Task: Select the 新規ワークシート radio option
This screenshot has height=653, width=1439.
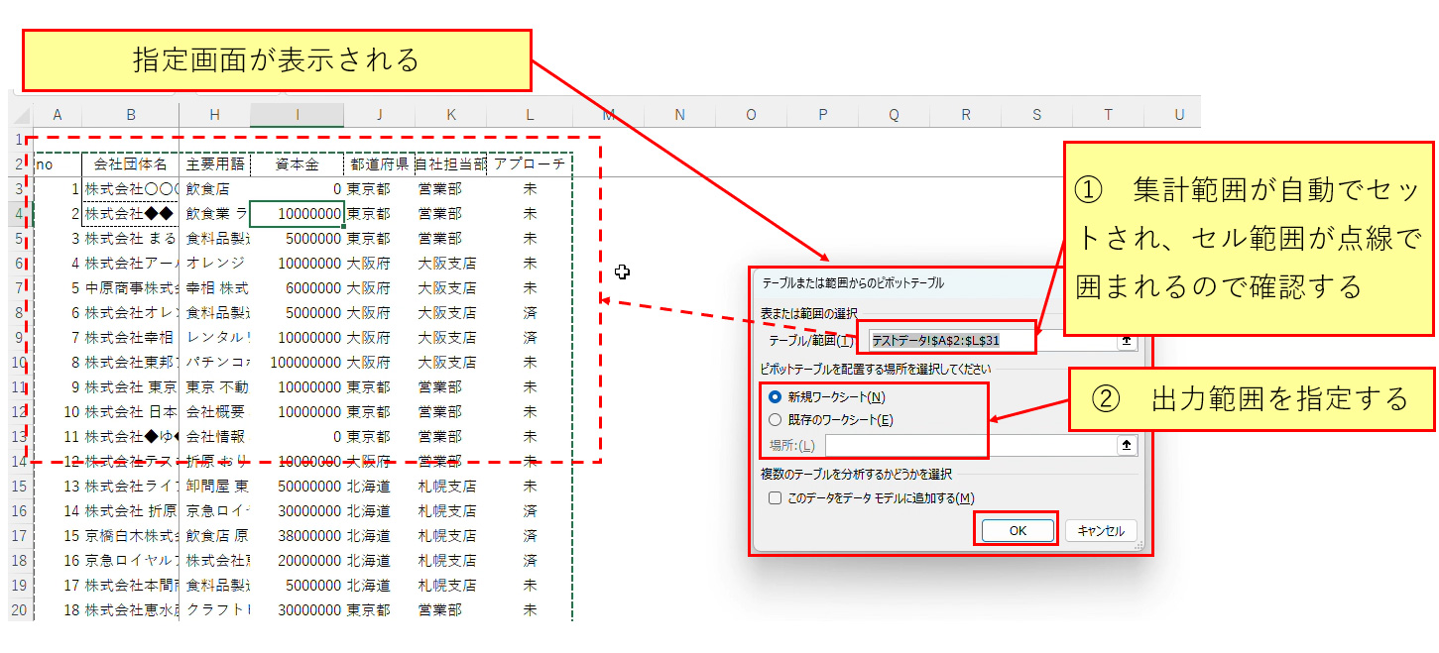Action: click(776, 396)
